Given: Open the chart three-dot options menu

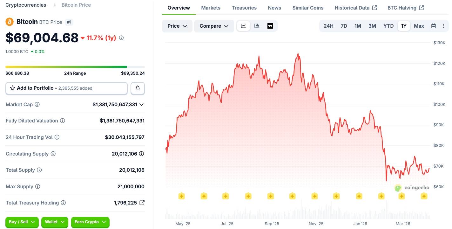Looking at the screenshot, I should coord(443,26).
